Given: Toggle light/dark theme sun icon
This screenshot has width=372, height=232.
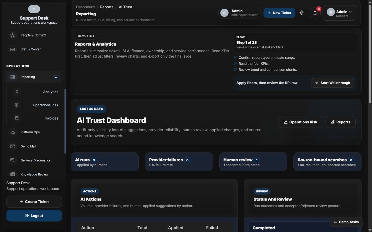Looking at the screenshot, I should (302, 13).
